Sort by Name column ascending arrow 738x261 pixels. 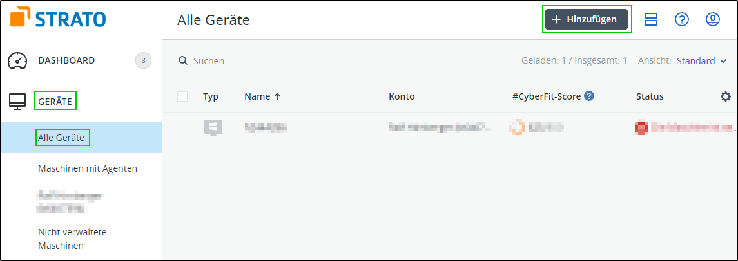point(278,96)
